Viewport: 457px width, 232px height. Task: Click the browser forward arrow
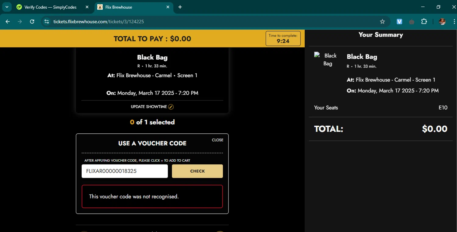[x=20, y=22]
